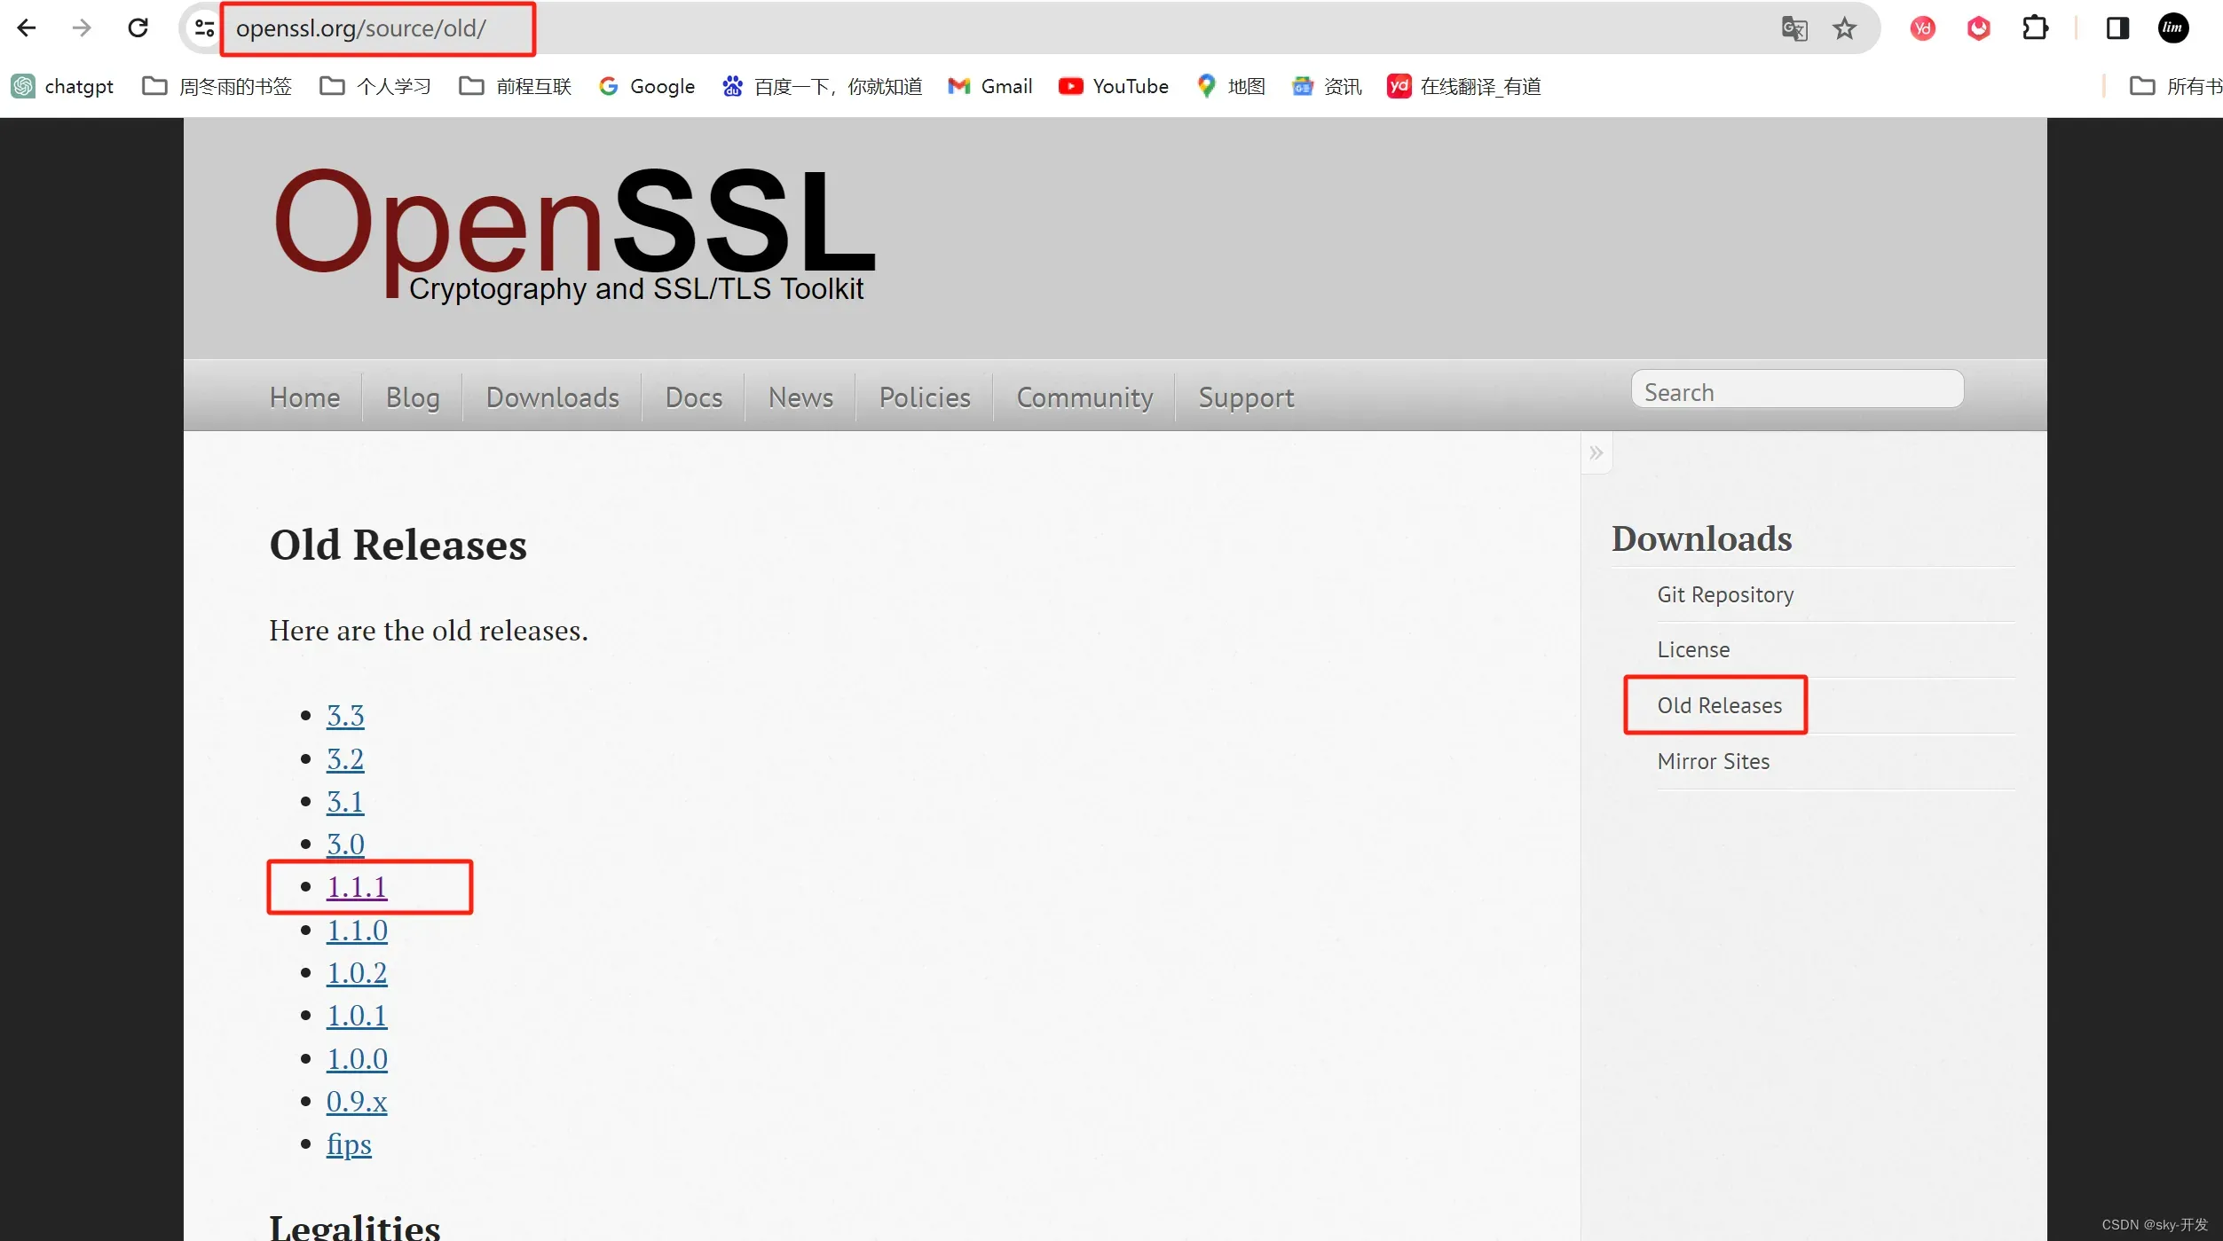The height and width of the screenshot is (1241, 2223).
Task: Click the Mirror Sites sidebar link
Action: tap(1713, 760)
